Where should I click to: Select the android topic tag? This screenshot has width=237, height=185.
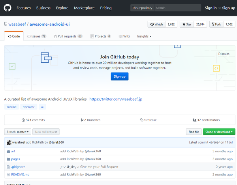(11, 107)
